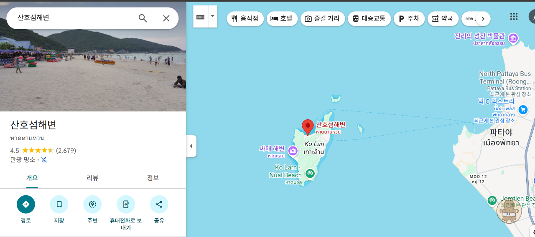Image resolution: width=535 pixels, height=237 pixels.
Task: Filter the map by 음식점 chip
Action: pyautogui.click(x=245, y=19)
